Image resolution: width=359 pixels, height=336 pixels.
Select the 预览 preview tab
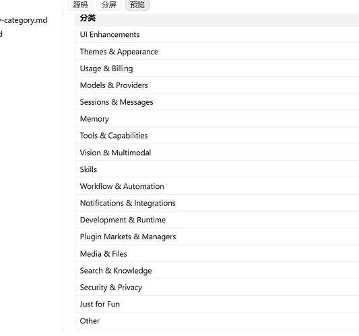point(137,5)
